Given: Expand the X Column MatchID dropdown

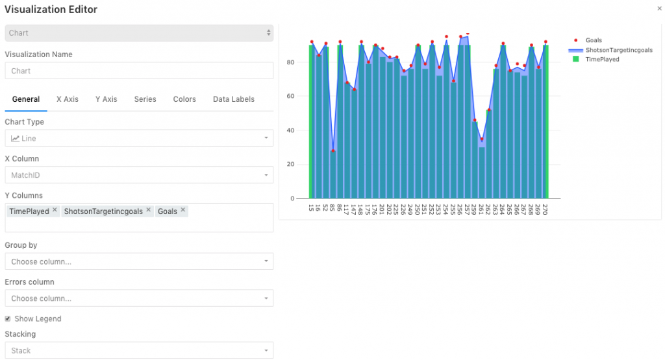Looking at the screenshot, I should click(x=139, y=175).
